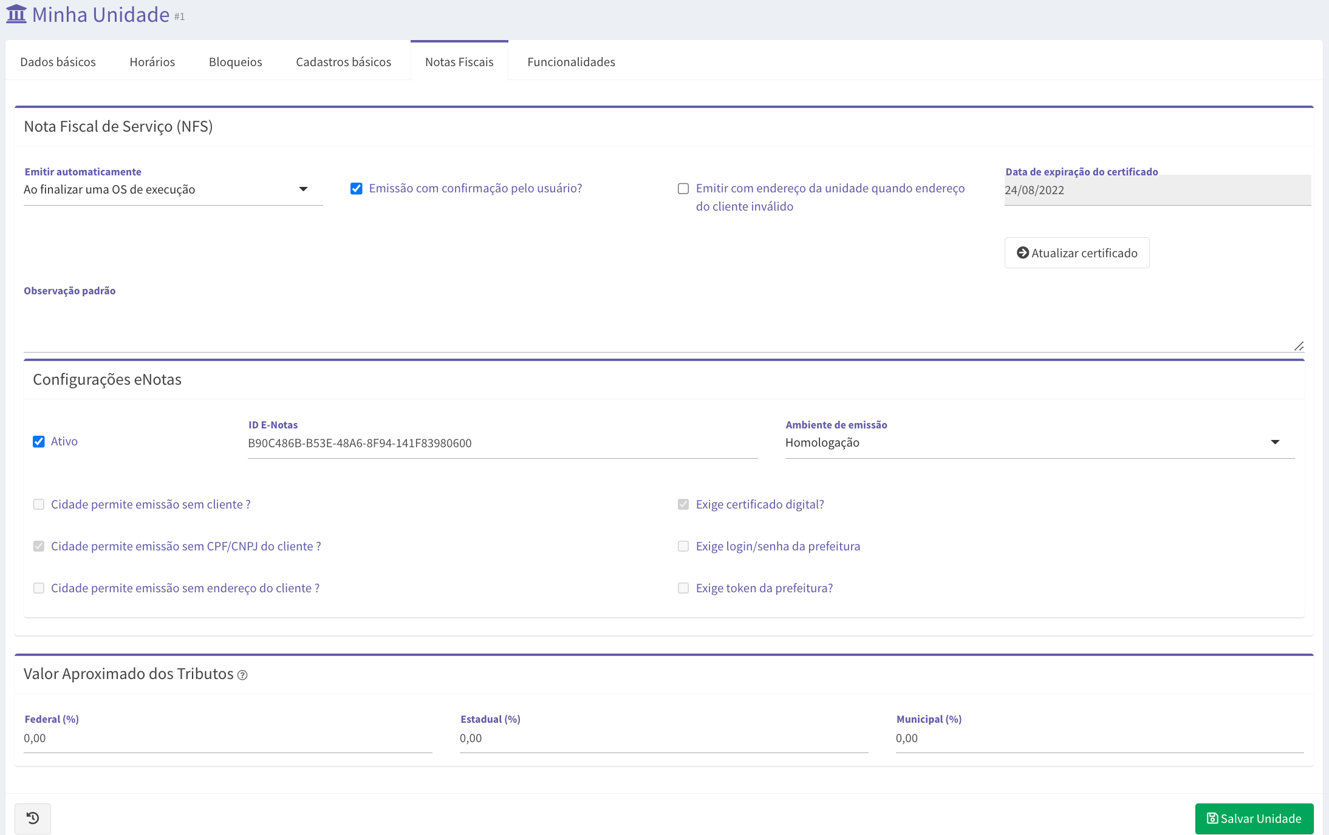Check Cidade permite emissão sem endereço do cliente
The width and height of the screenshot is (1329, 835).
[39, 588]
